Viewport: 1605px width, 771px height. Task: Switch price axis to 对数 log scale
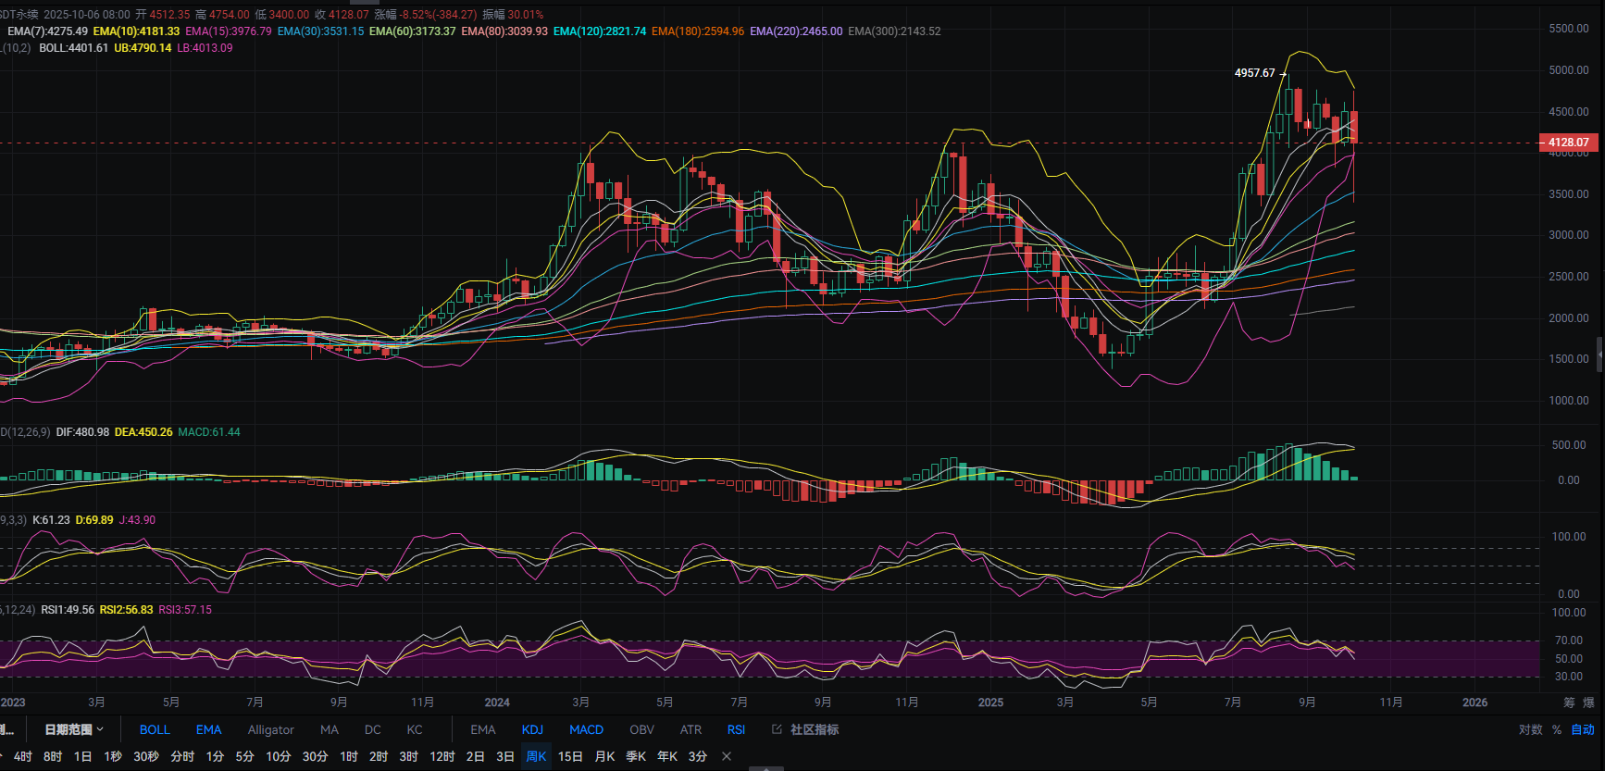point(1530,729)
